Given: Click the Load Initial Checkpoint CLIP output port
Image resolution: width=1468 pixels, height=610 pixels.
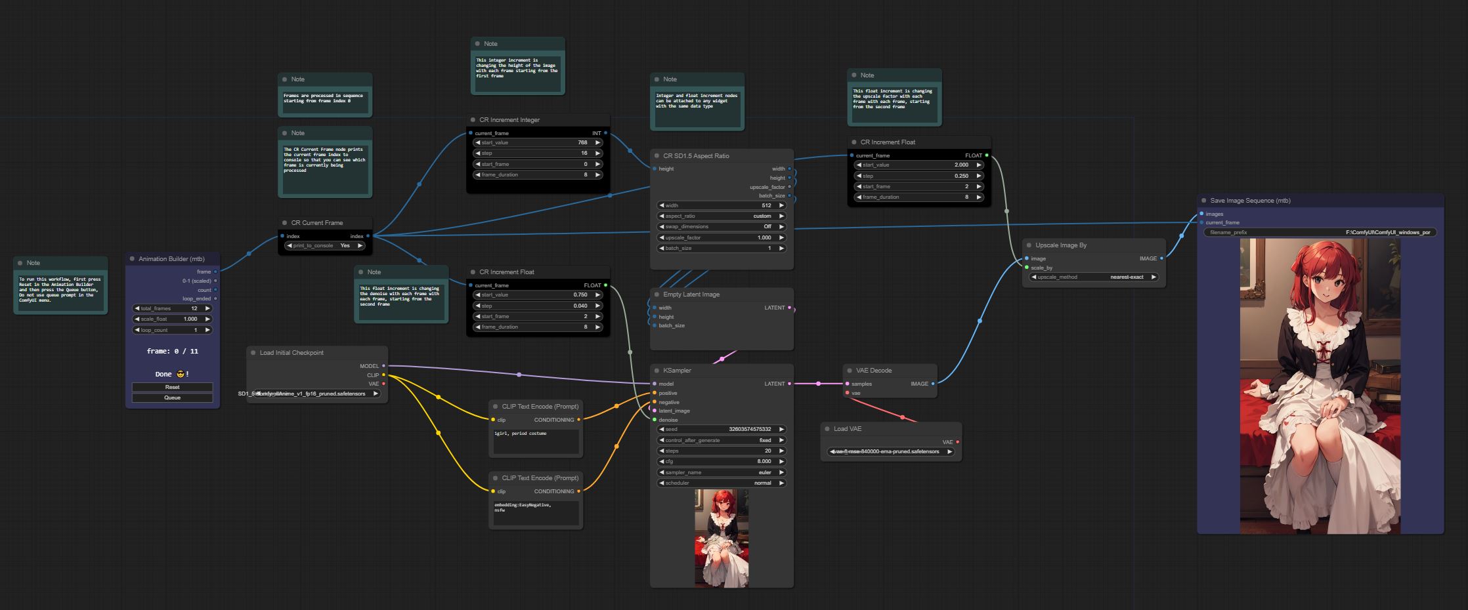Looking at the screenshot, I should click(x=383, y=375).
